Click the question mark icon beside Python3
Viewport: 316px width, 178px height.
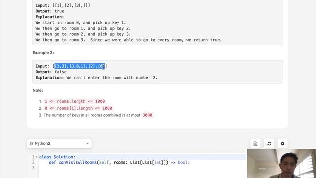(x=31, y=144)
